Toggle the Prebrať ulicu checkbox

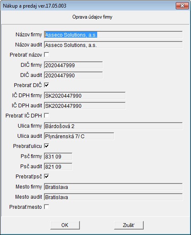(46, 146)
